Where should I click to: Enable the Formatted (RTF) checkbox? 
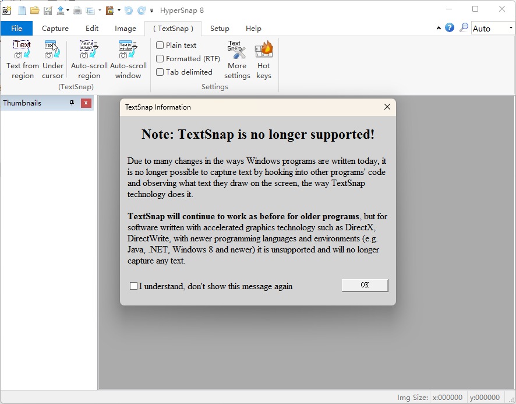click(x=188, y=59)
